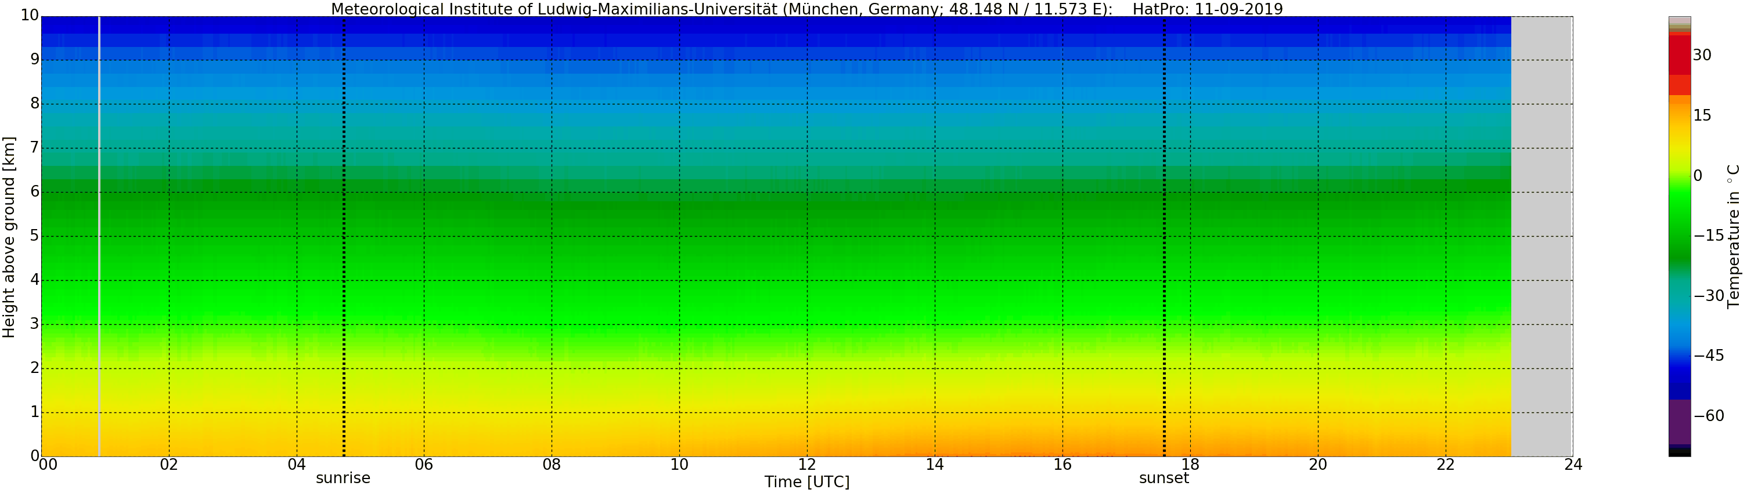Click the black bottom end of the colorbar
1747x493 pixels.
(x=1679, y=452)
